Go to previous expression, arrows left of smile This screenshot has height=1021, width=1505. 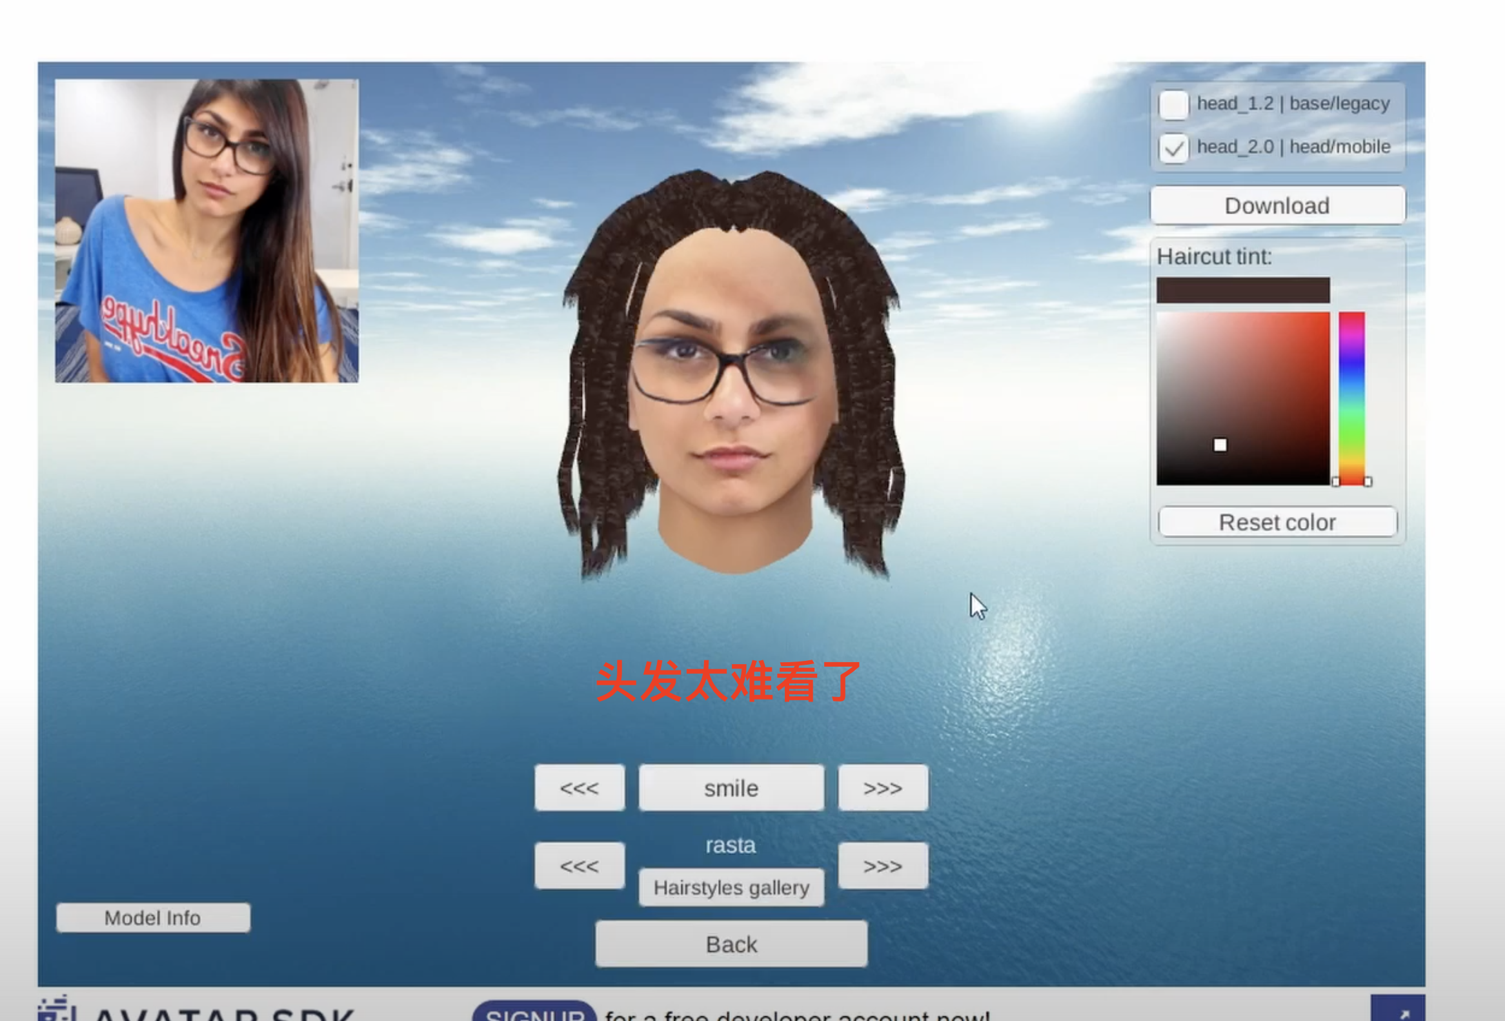(x=579, y=787)
